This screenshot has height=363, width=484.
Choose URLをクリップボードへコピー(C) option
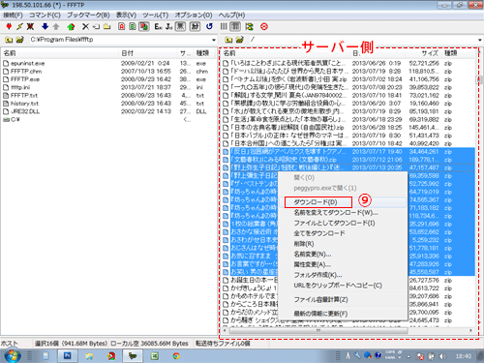[x=342, y=286]
